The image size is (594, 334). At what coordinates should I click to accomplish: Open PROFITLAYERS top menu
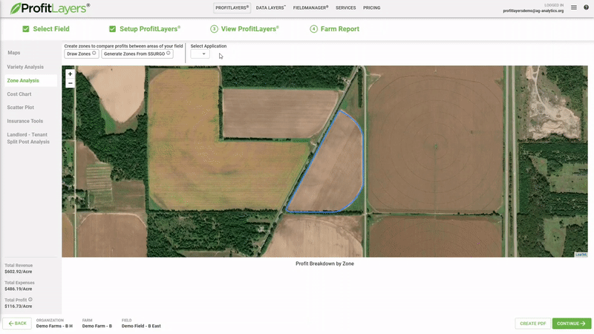coord(232,7)
